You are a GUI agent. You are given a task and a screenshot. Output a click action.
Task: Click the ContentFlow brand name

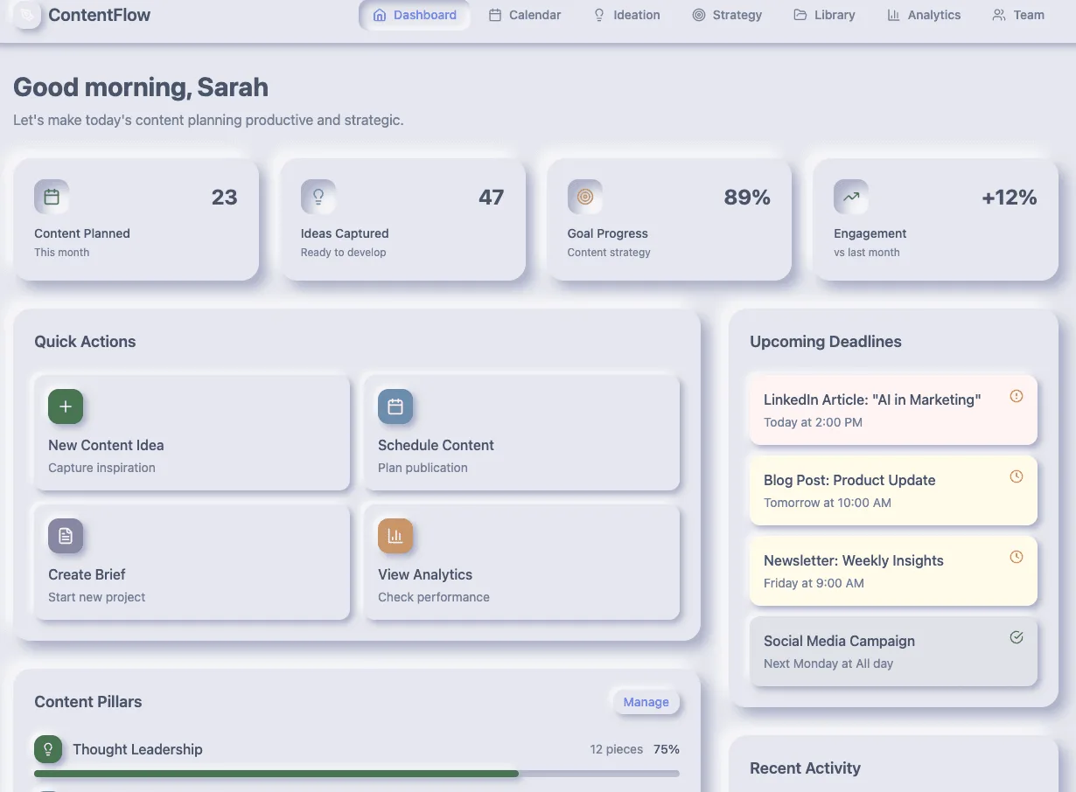[100, 15]
